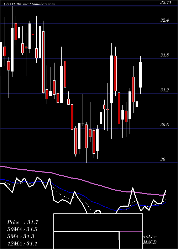Click the '50MA : 31.5' value
Image resolution: width=178 pixels, height=249 pixels.
(22, 229)
